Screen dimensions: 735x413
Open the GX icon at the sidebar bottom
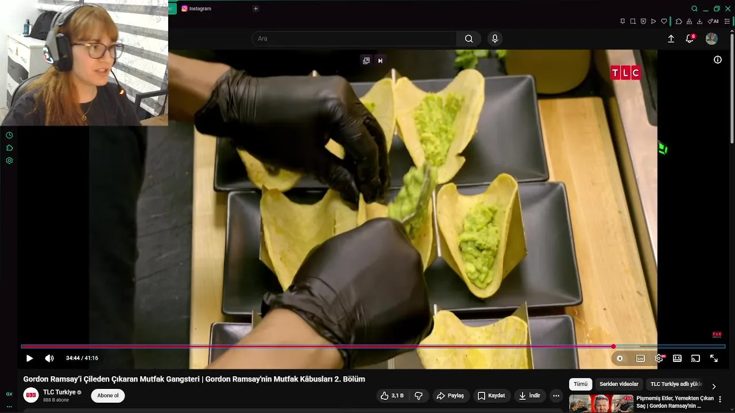9,394
